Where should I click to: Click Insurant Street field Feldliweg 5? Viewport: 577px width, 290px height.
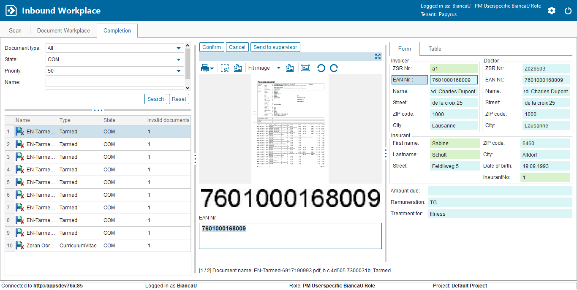point(454,166)
